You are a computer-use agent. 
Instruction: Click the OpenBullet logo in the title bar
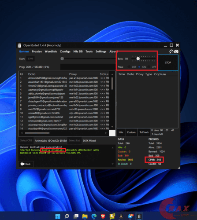pos(19,45)
